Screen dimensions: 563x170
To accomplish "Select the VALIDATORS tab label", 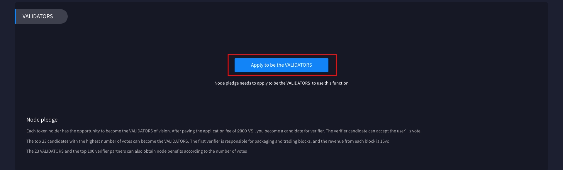I will coord(38,16).
